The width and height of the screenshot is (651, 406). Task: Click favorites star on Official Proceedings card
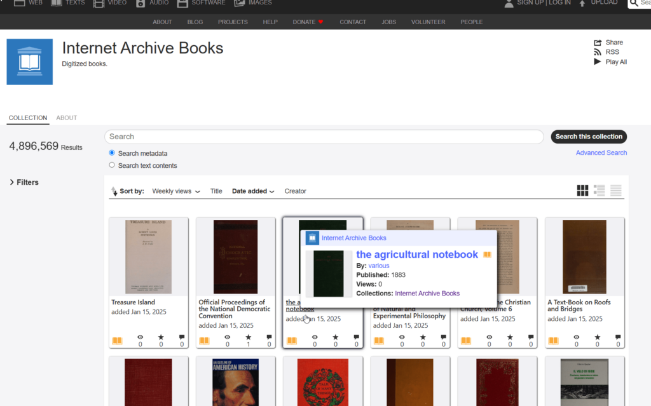[x=249, y=337]
